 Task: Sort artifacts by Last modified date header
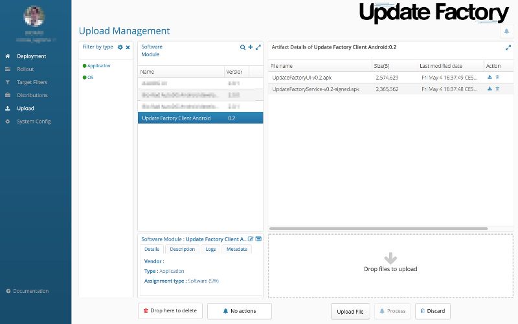[451, 66]
